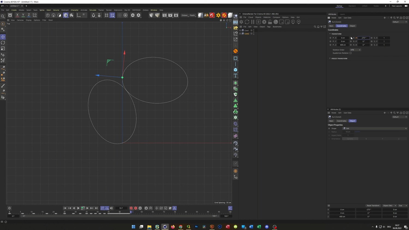Collapse the Transform section

tap(330, 34)
